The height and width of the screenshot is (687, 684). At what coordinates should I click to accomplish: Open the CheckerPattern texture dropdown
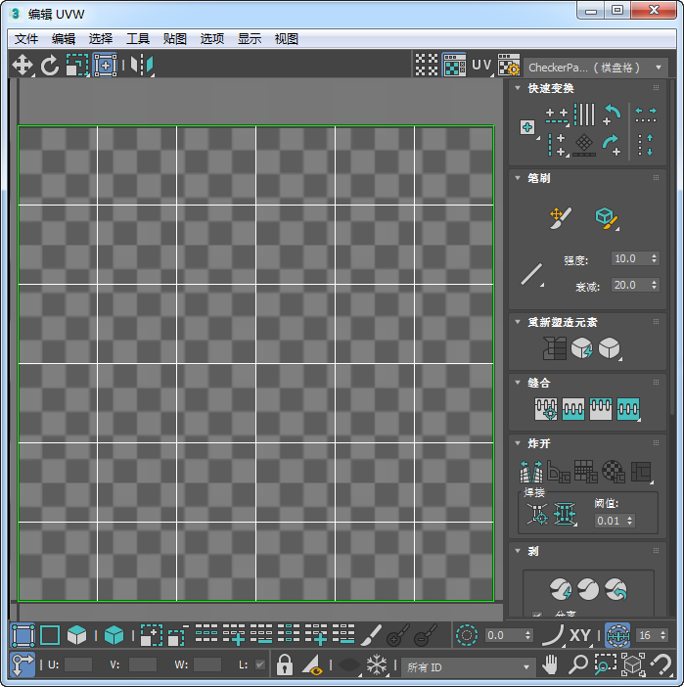[596, 68]
